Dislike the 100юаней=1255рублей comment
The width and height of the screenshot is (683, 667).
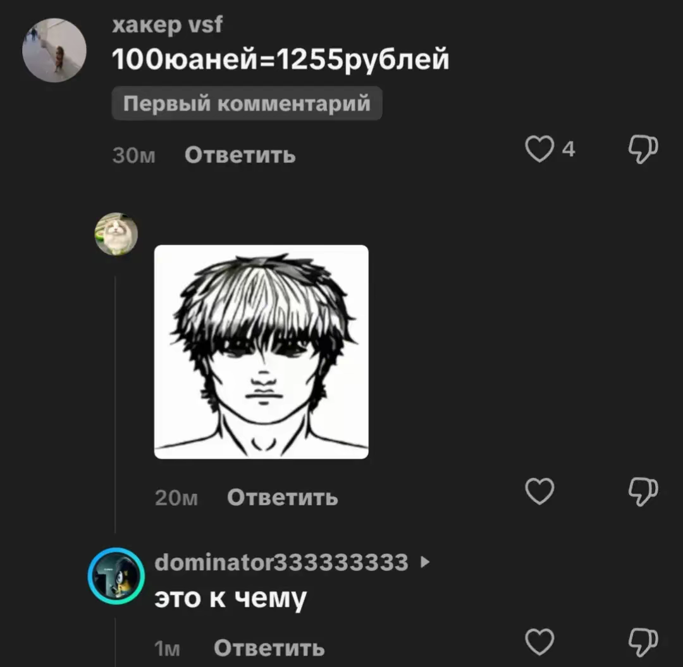643,149
